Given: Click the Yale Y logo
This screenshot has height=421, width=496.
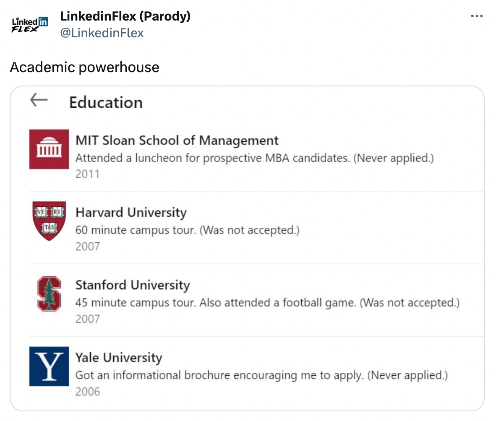Looking at the screenshot, I should (x=49, y=366).
